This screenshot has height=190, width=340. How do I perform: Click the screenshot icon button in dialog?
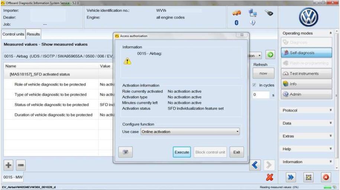point(126,152)
